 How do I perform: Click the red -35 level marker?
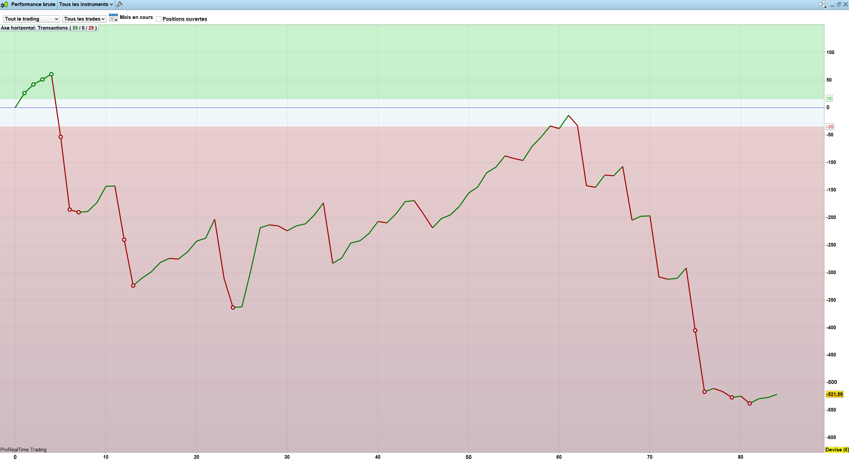pyautogui.click(x=830, y=127)
